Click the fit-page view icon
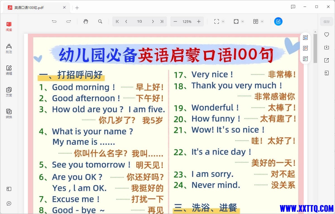Screen dimensions: 335x214 point(236,21)
